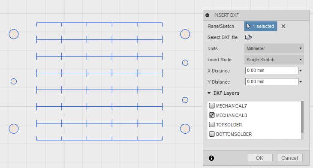Image resolution: width=313 pixels, height=168 pixels.
Task: Click the Plane/Sketch label
Action: pyautogui.click(x=220, y=26)
